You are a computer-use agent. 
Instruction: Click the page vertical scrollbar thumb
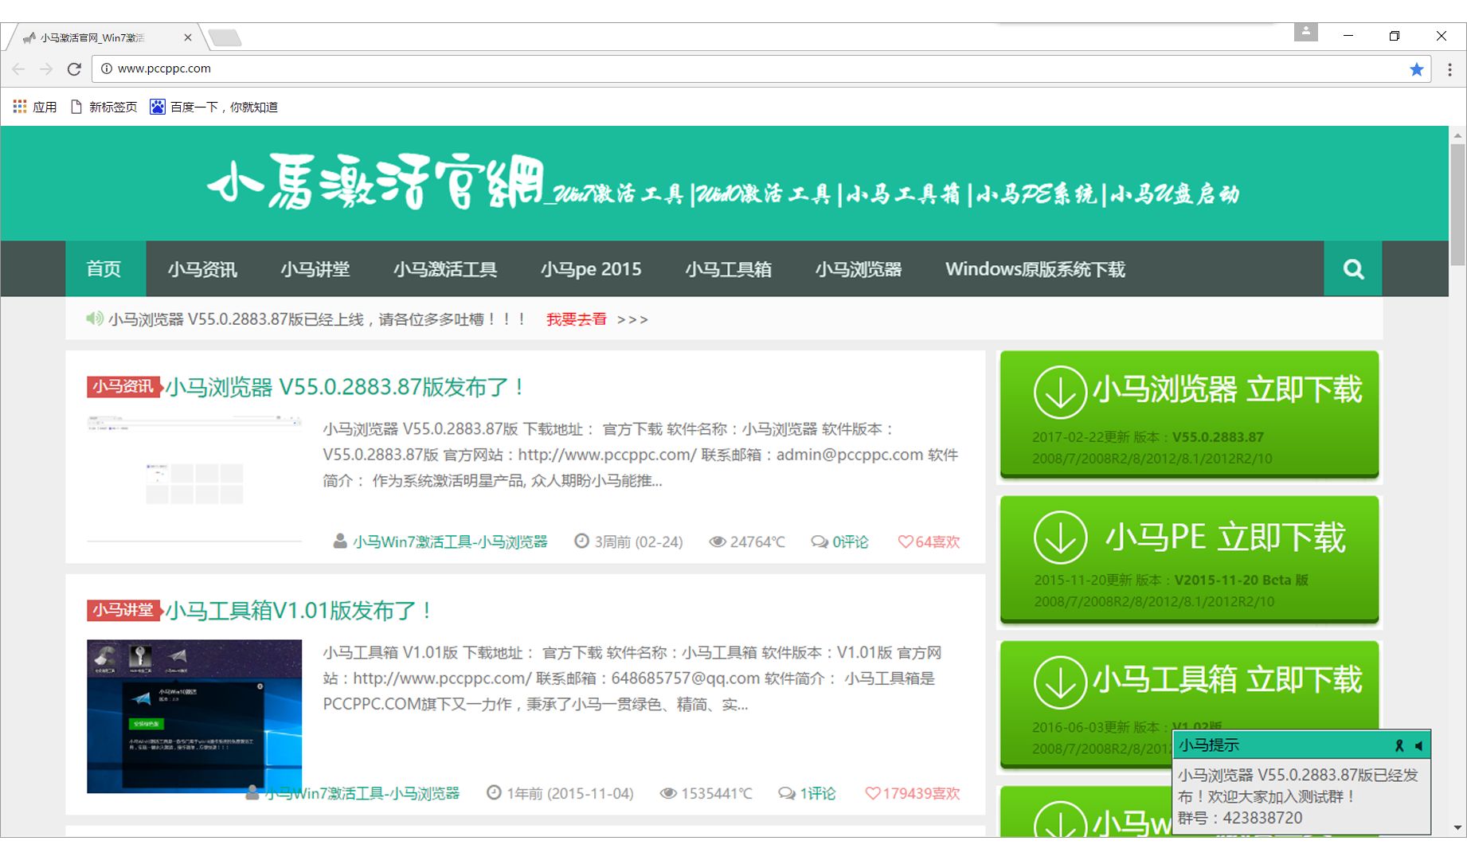1457,205
